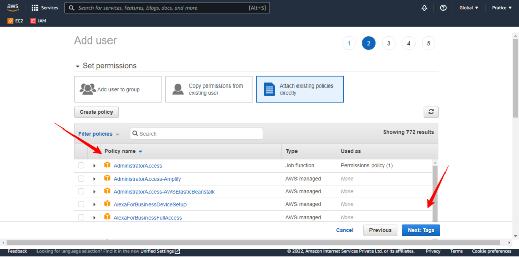This screenshot has width=519, height=257.
Task: Open the AlexaForBusinessDeviceSetup policy link
Action: (x=150, y=204)
